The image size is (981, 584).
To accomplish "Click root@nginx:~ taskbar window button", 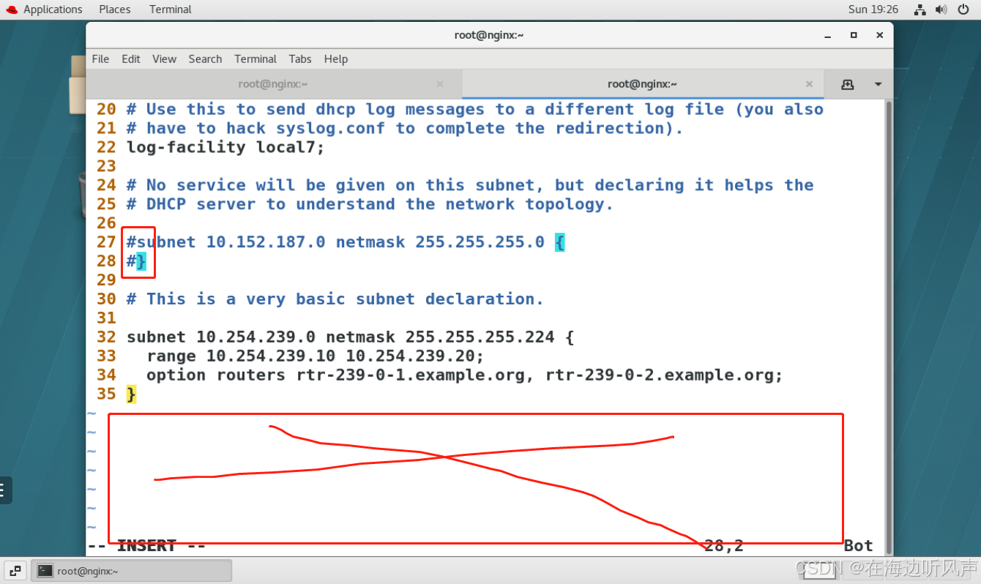I will [132, 571].
